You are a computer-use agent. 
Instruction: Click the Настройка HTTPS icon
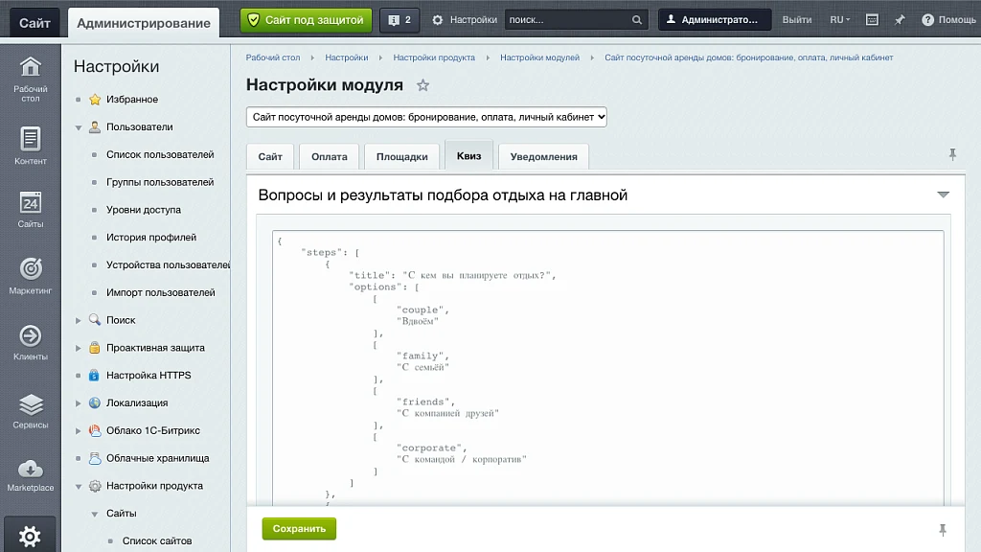[x=95, y=375]
